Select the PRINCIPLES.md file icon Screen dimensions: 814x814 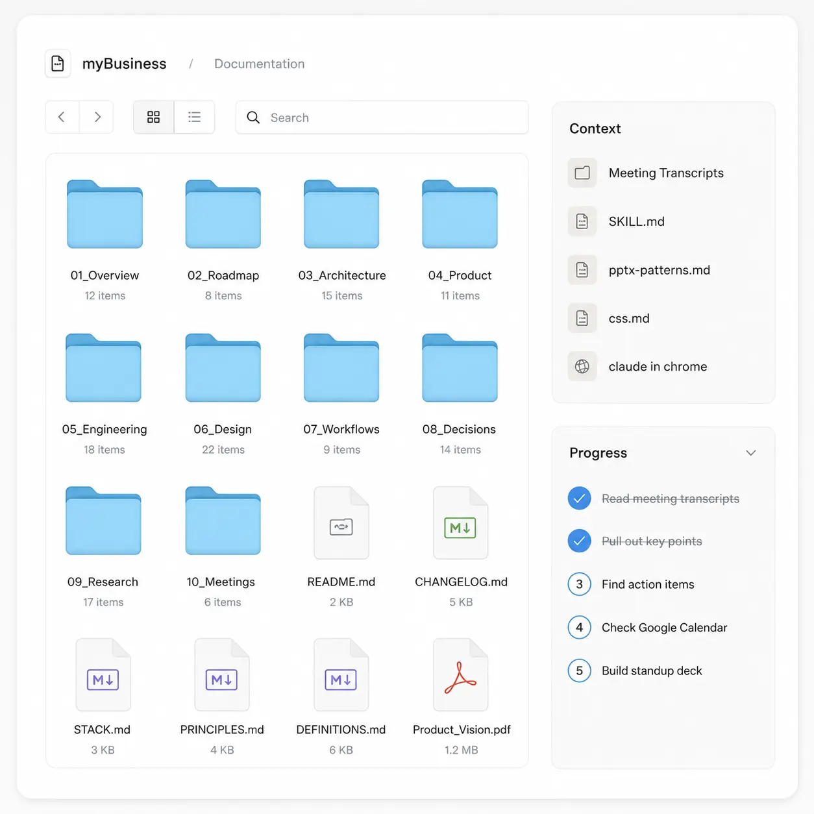(x=222, y=675)
